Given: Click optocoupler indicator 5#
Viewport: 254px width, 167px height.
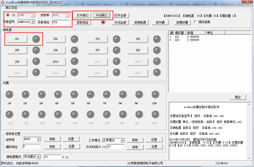Looking at the screenshot, I should pos(74,94).
